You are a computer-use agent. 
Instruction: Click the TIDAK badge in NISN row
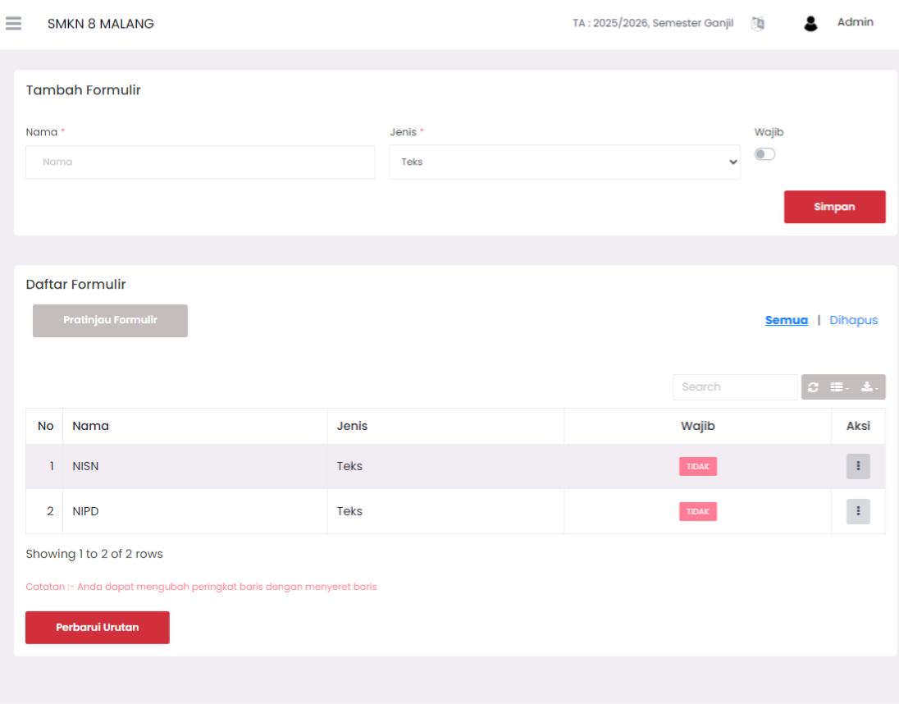click(x=697, y=466)
